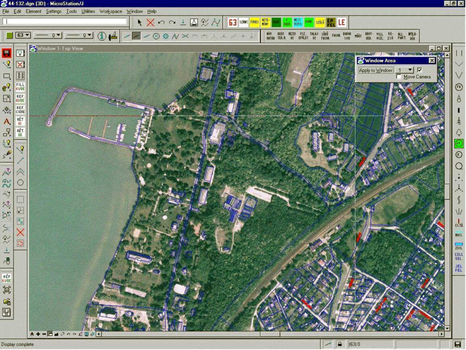Uncheck the Apply to Window checkbox
466x350 pixels.
click(x=420, y=70)
